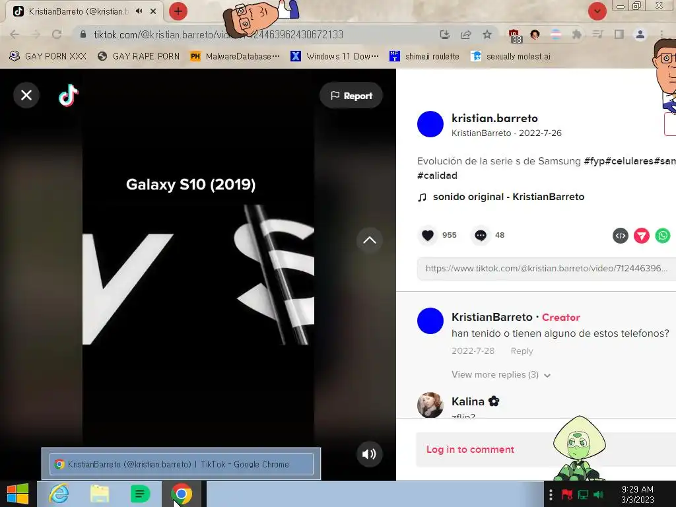Open File Explorer from taskbar
This screenshot has width=676, height=507.
pos(100,494)
